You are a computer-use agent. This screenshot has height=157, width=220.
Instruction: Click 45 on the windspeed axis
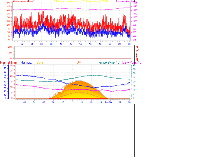(x=8, y=6)
